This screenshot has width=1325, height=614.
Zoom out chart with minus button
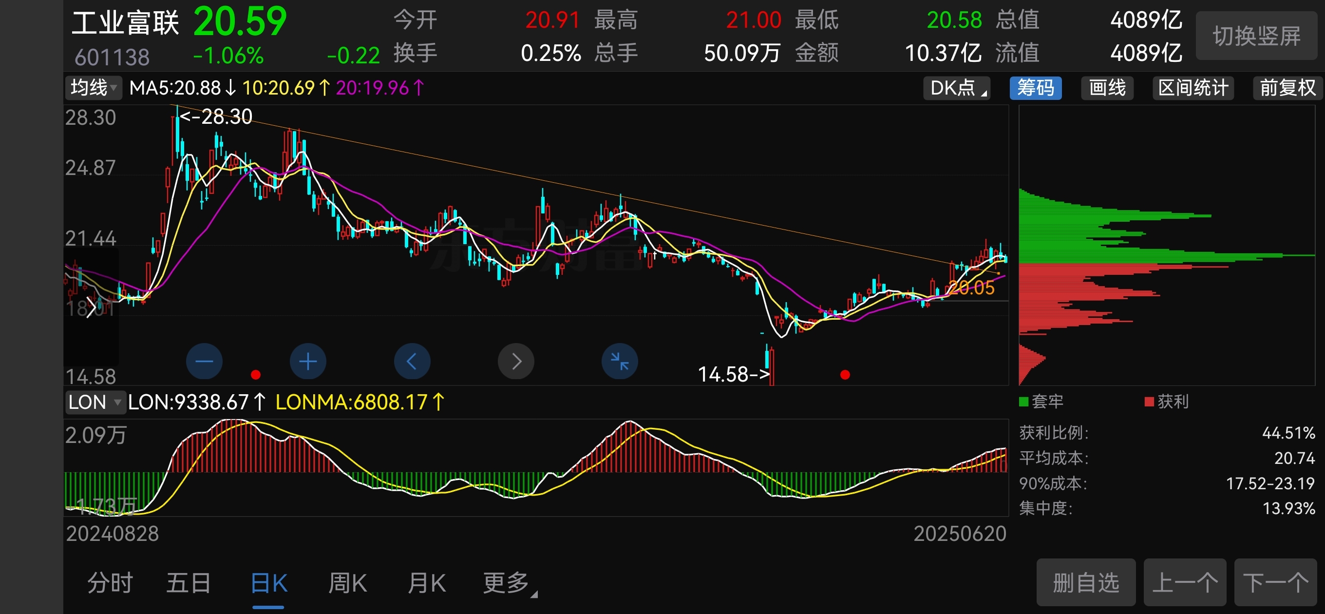tap(204, 361)
